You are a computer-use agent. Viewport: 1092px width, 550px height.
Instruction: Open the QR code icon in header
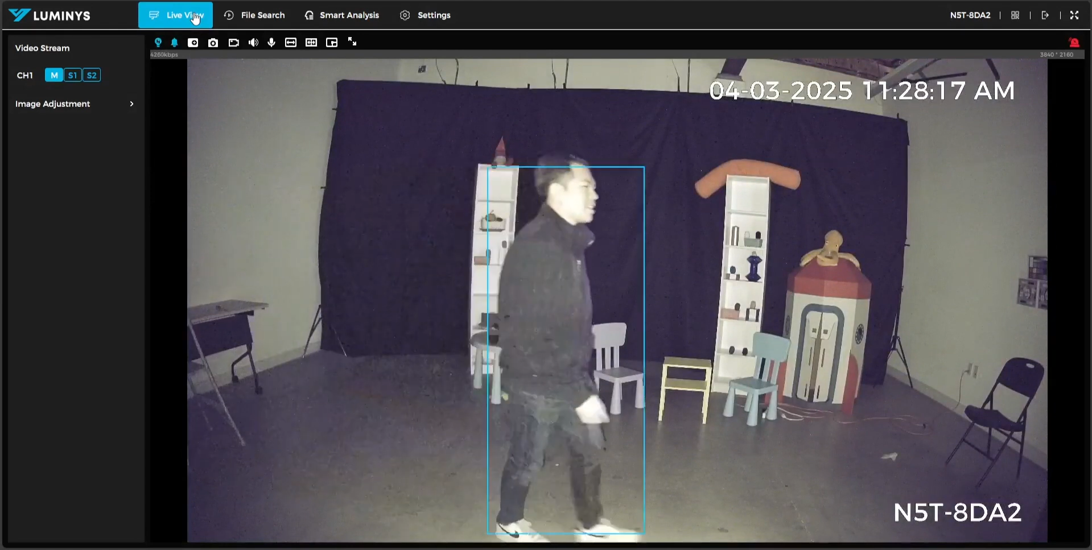[1015, 15]
